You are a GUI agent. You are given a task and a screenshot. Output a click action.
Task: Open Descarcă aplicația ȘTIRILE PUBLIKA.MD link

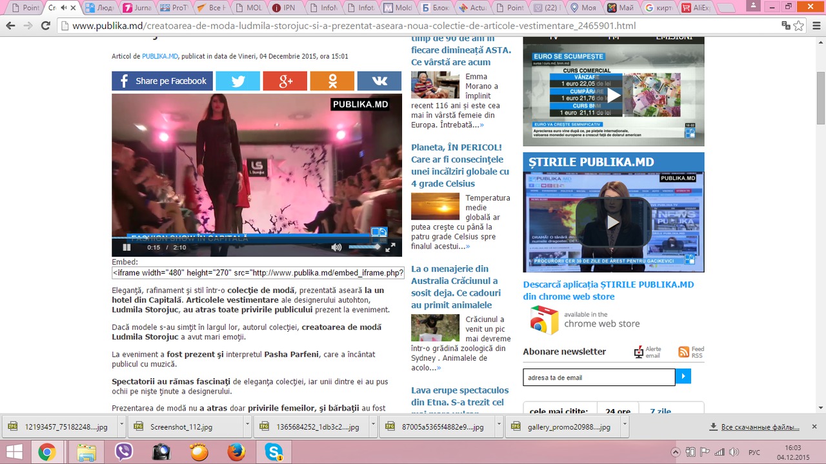609,290
